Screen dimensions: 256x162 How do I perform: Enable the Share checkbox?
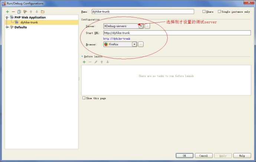point(204,11)
